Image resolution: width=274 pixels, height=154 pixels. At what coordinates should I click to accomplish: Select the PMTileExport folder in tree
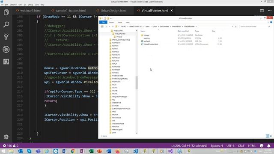(117, 130)
